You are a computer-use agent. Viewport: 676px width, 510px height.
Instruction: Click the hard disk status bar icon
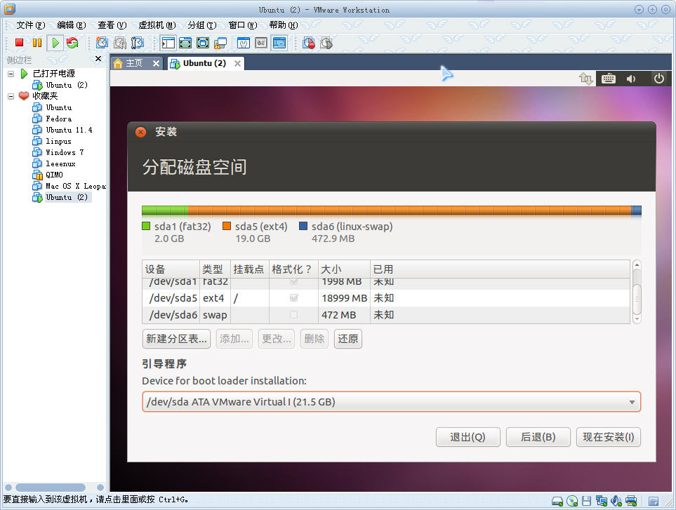pyautogui.click(x=557, y=501)
